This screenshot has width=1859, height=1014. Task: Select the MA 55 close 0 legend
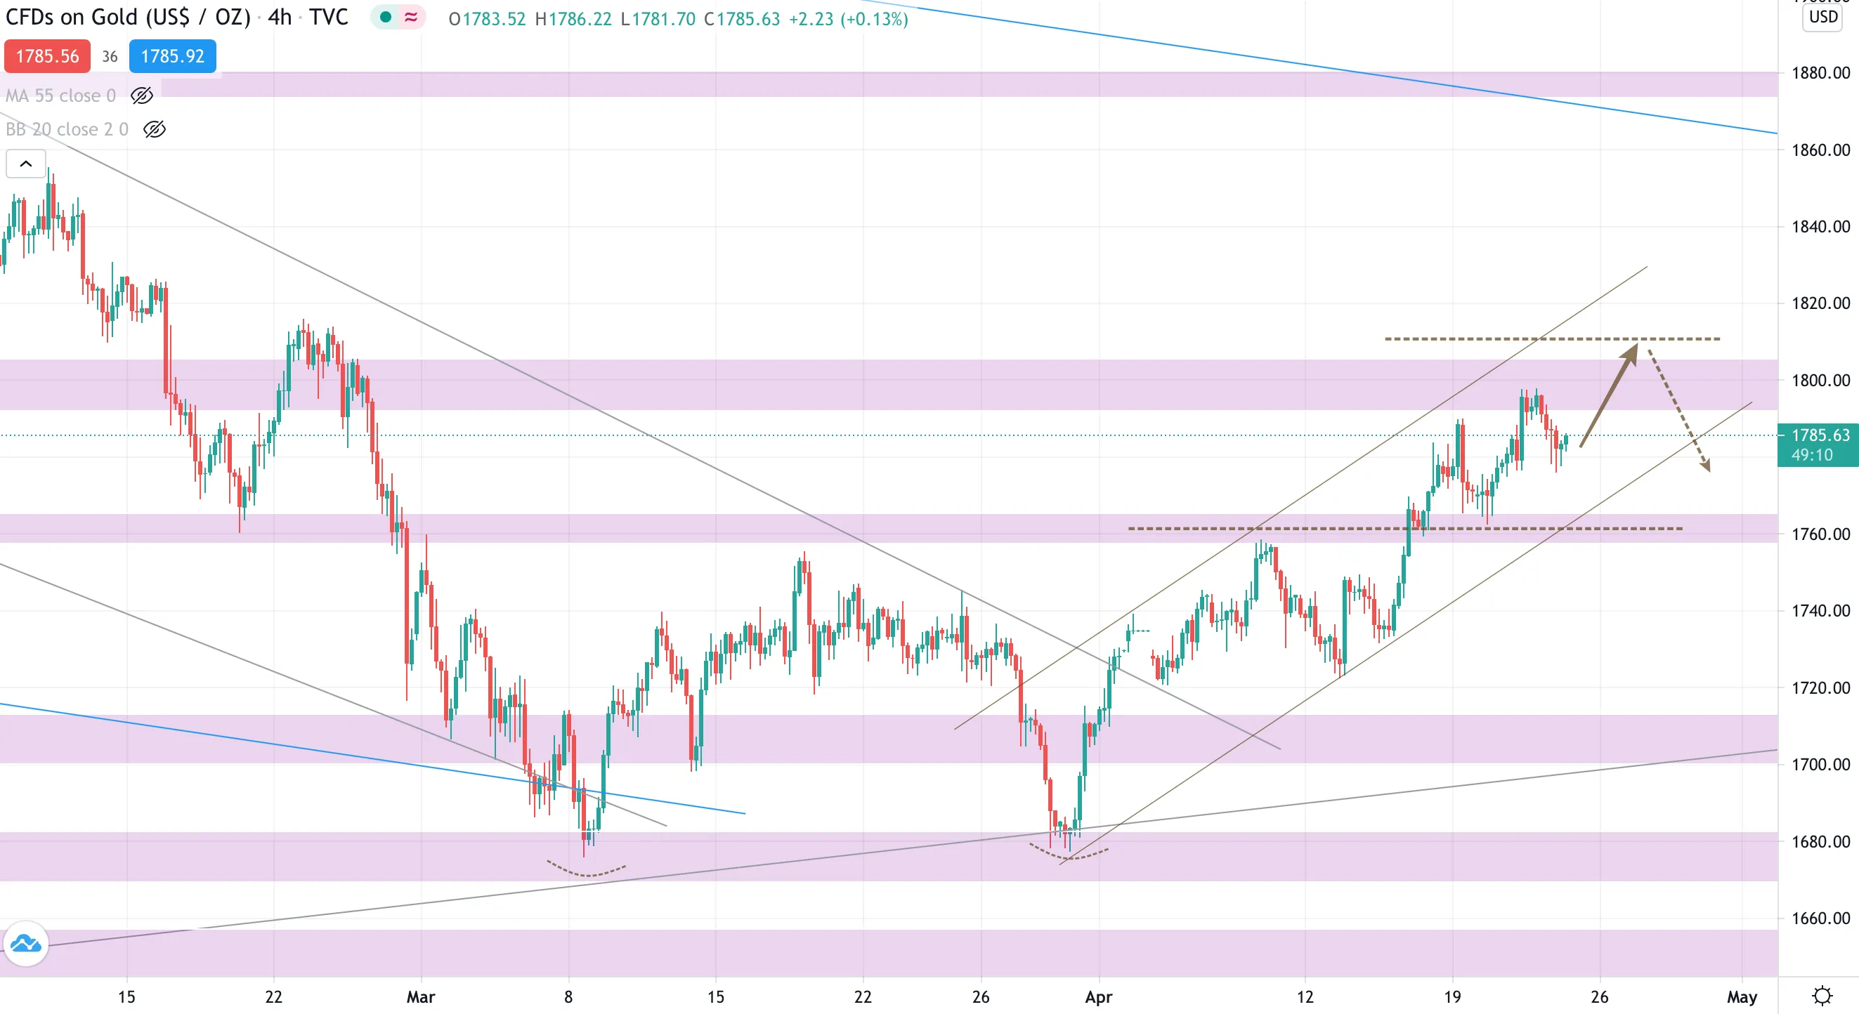[60, 96]
